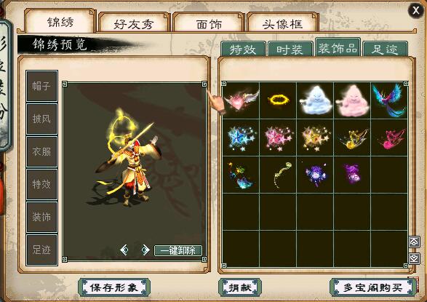
Task: Switch to the 时装 category tab
Action: point(290,49)
